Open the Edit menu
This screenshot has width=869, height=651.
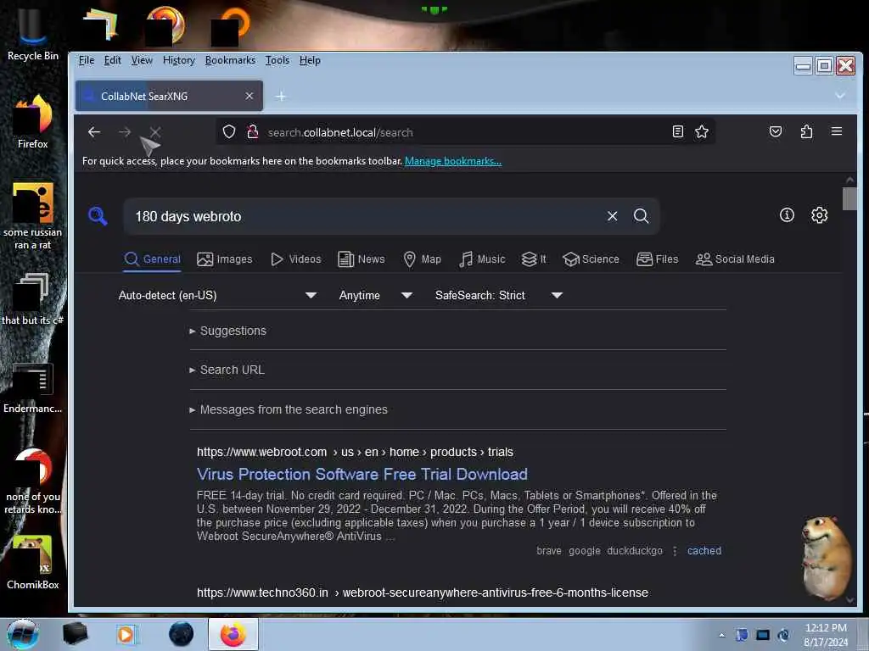pyautogui.click(x=113, y=60)
